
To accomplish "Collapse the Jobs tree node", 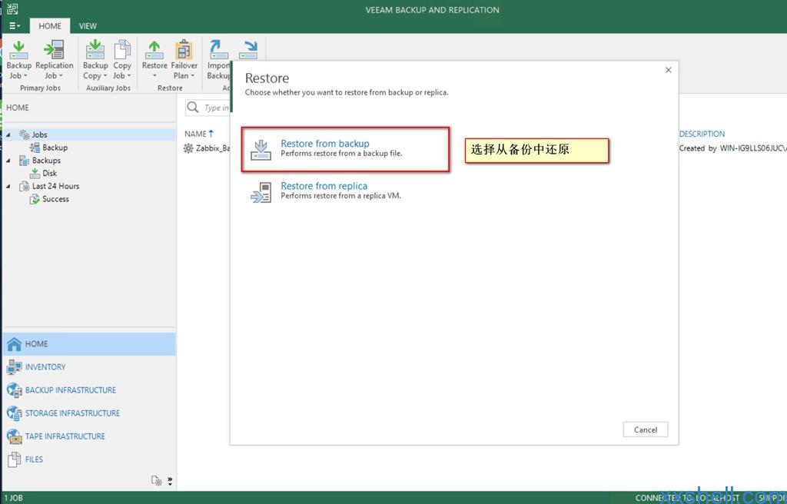I will [8, 135].
